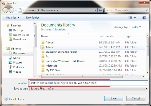Click the Cancel button
The height and width of the screenshot is (106, 151).
point(136,98)
